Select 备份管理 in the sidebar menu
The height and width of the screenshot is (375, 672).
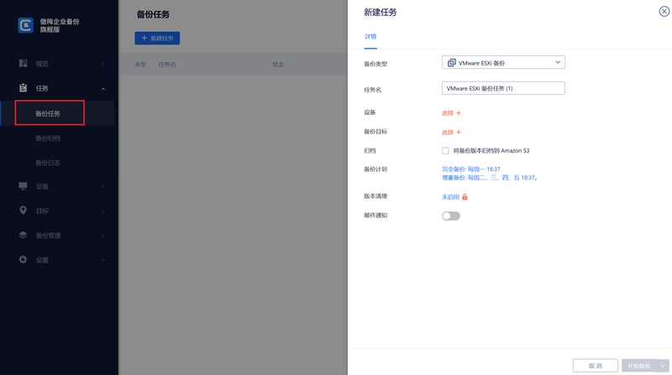click(x=48, y=236)
